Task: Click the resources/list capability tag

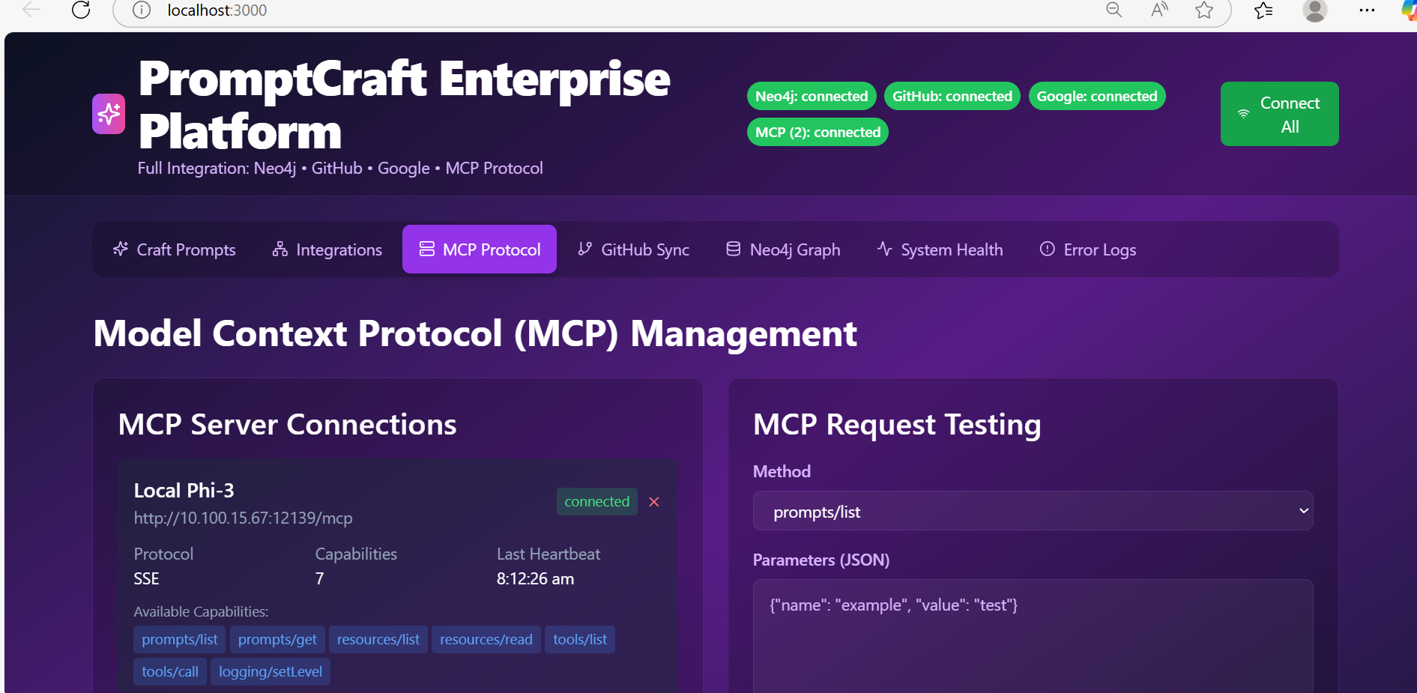Action: click(378, 640)
